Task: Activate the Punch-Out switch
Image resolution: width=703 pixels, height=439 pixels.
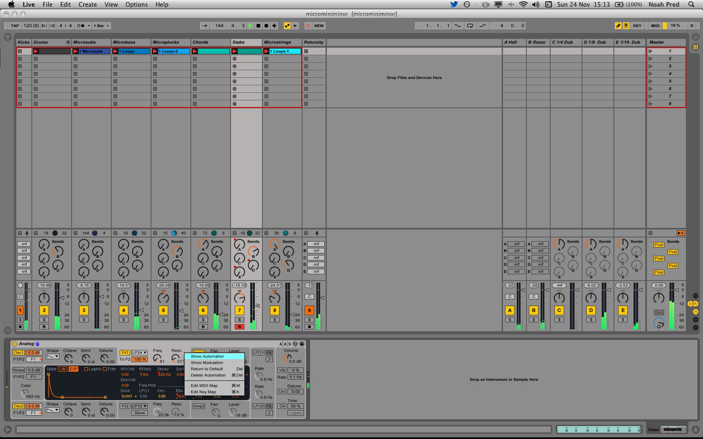Action: click(482, 26)
